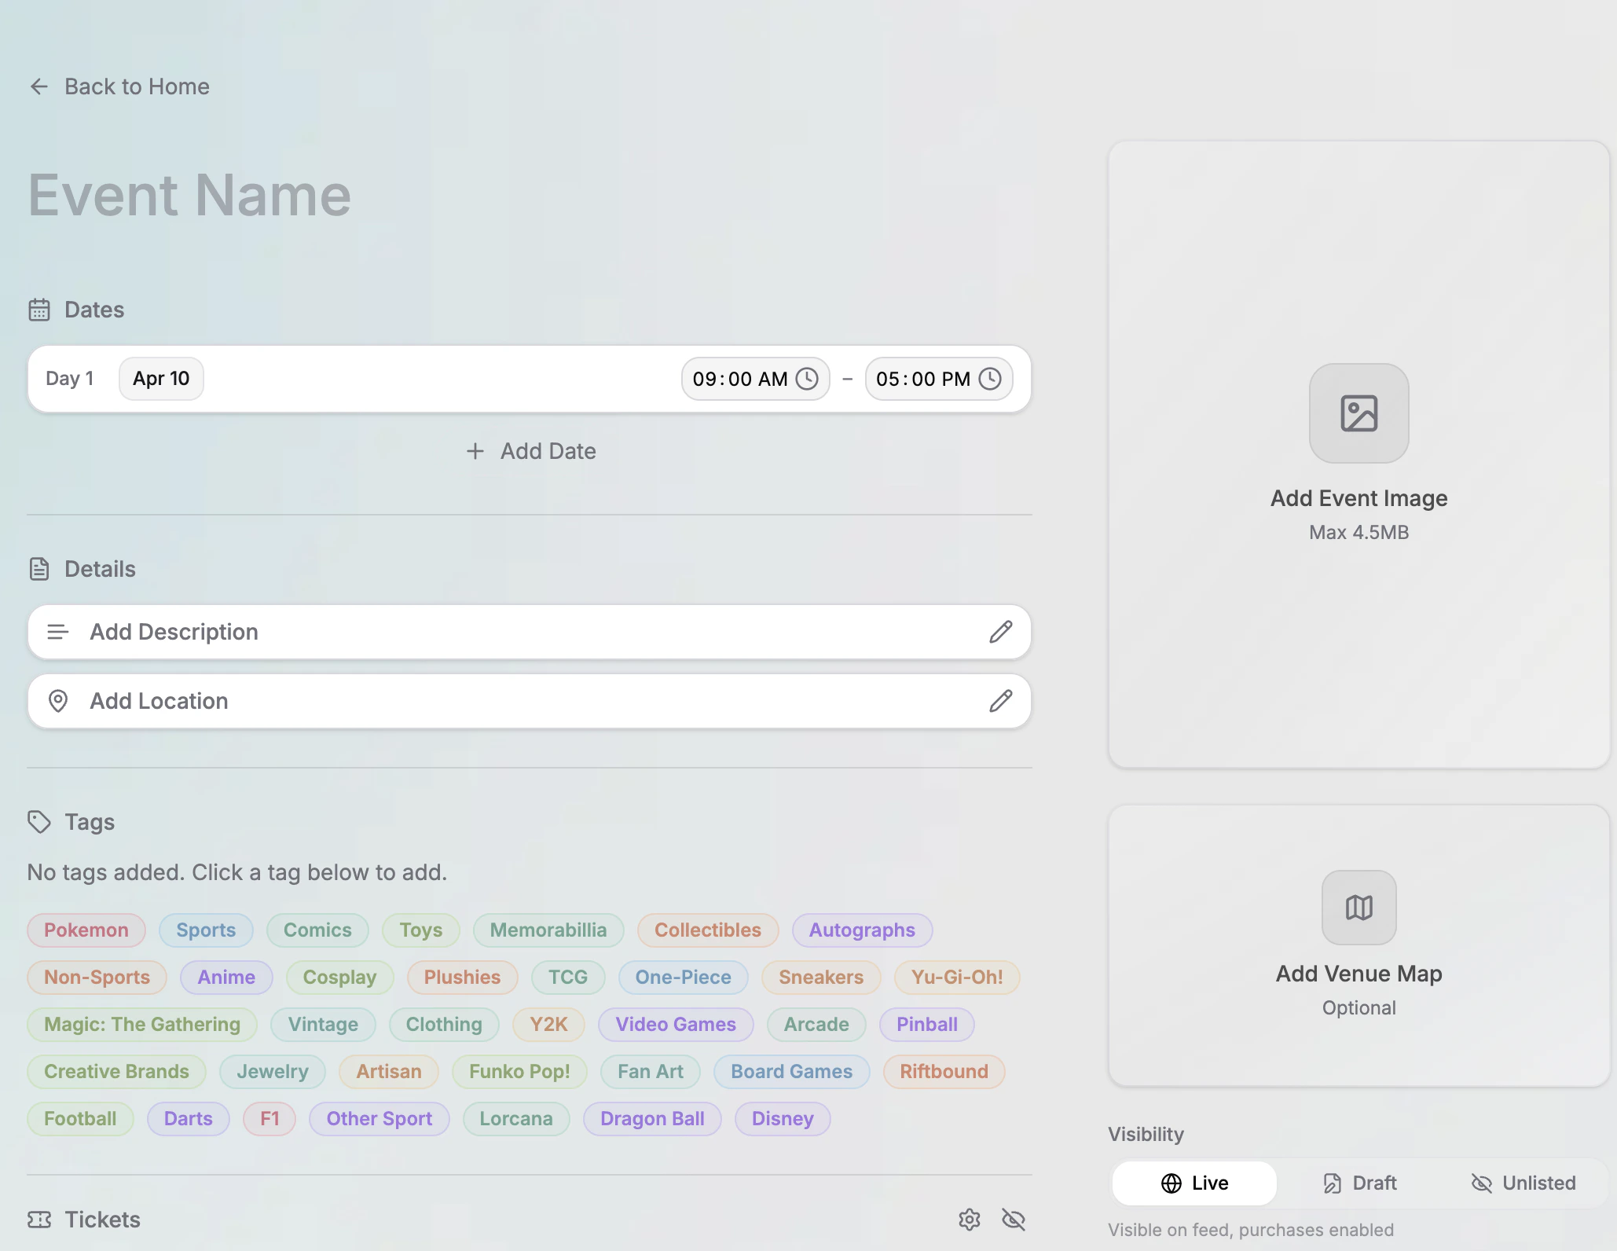Viewport: 1617px width, 1251px height.
Task: Open the 09:00 AM start time field
Action: 755,379
